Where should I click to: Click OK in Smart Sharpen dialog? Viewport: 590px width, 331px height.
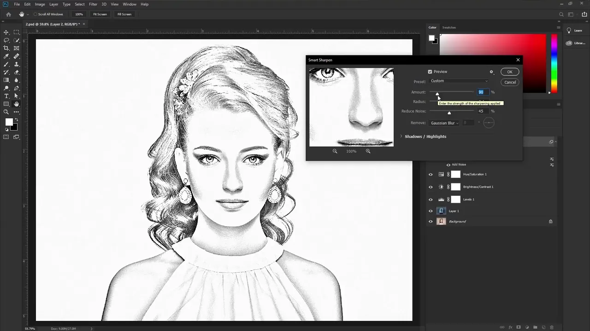510,72
